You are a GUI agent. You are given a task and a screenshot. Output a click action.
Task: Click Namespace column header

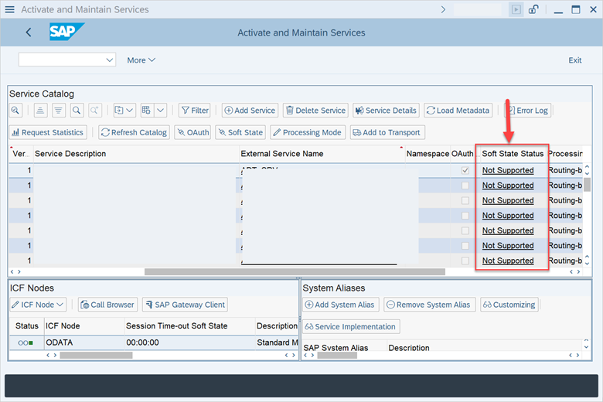tap(428, 154)
